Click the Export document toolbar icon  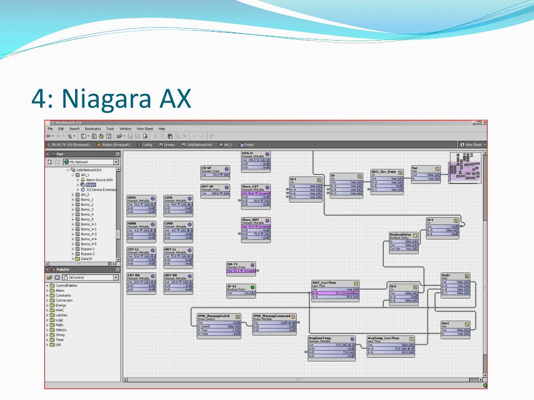click(145, 136)
